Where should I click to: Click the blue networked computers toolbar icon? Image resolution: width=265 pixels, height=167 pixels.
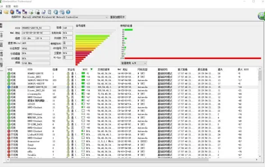(18, 12)
